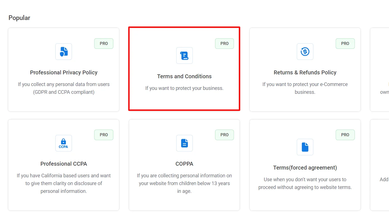Select the Professional Privacy Policy card
This screenshot has width=389, height=222.
64,69
